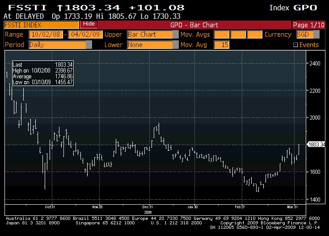Open the Period Daily dropdown

point(60,45)
